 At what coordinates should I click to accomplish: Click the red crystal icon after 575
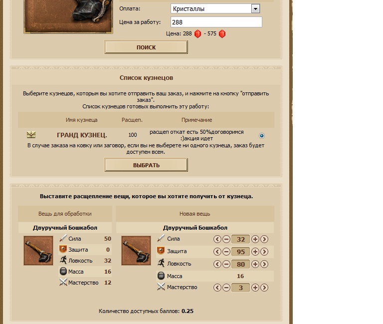[x=222, y=34]
